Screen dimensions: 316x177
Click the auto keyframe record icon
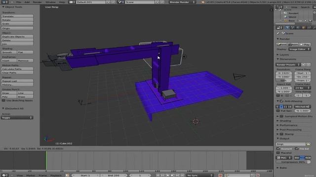(220, 175)
